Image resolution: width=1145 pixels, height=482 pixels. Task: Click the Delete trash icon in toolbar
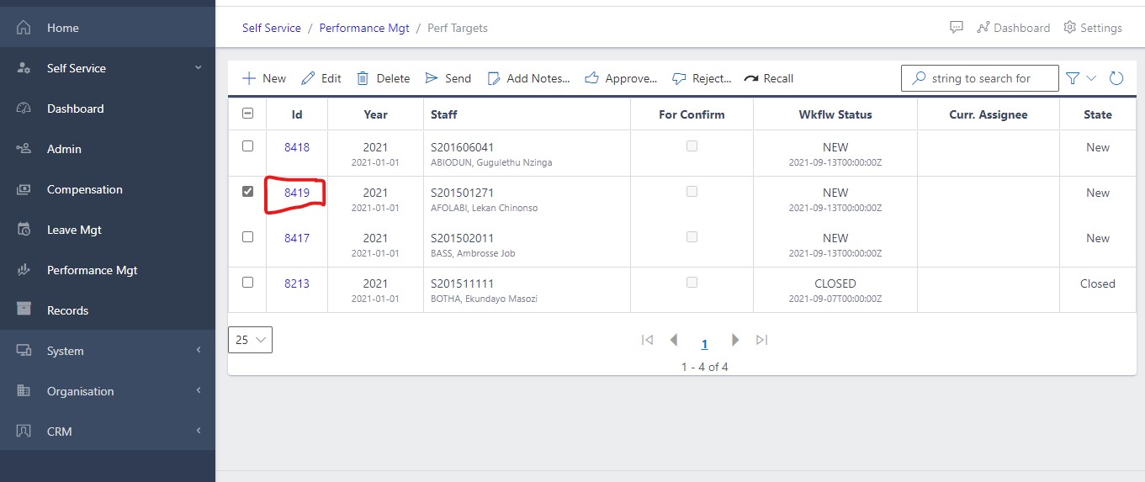pyautogui.click(x=363, y=78)
